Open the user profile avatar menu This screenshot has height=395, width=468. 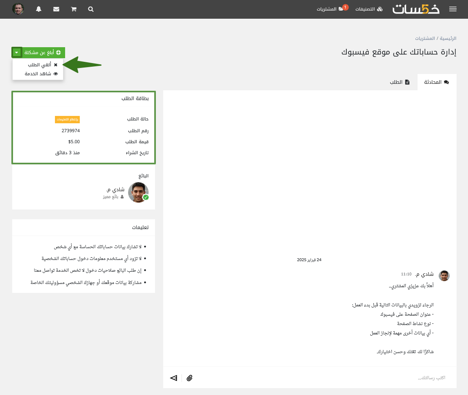click(18, 9)
